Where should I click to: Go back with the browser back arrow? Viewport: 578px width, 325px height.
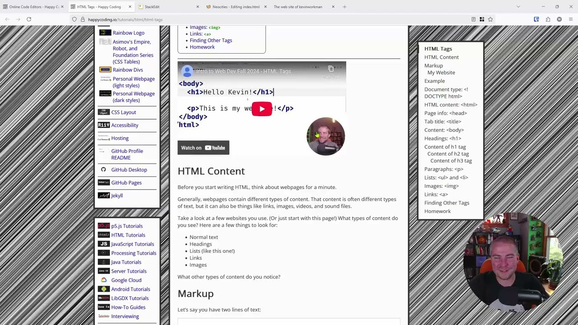(7, 19)
